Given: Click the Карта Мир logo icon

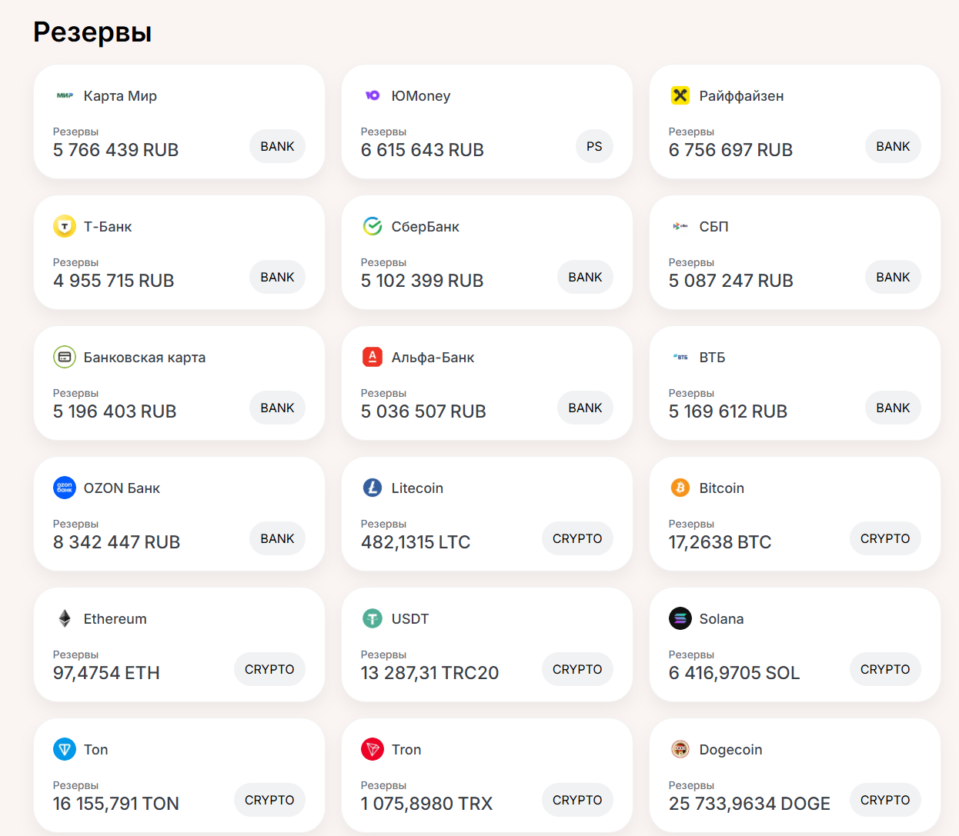Looking at the screenshot, I should tap(65, 95).
